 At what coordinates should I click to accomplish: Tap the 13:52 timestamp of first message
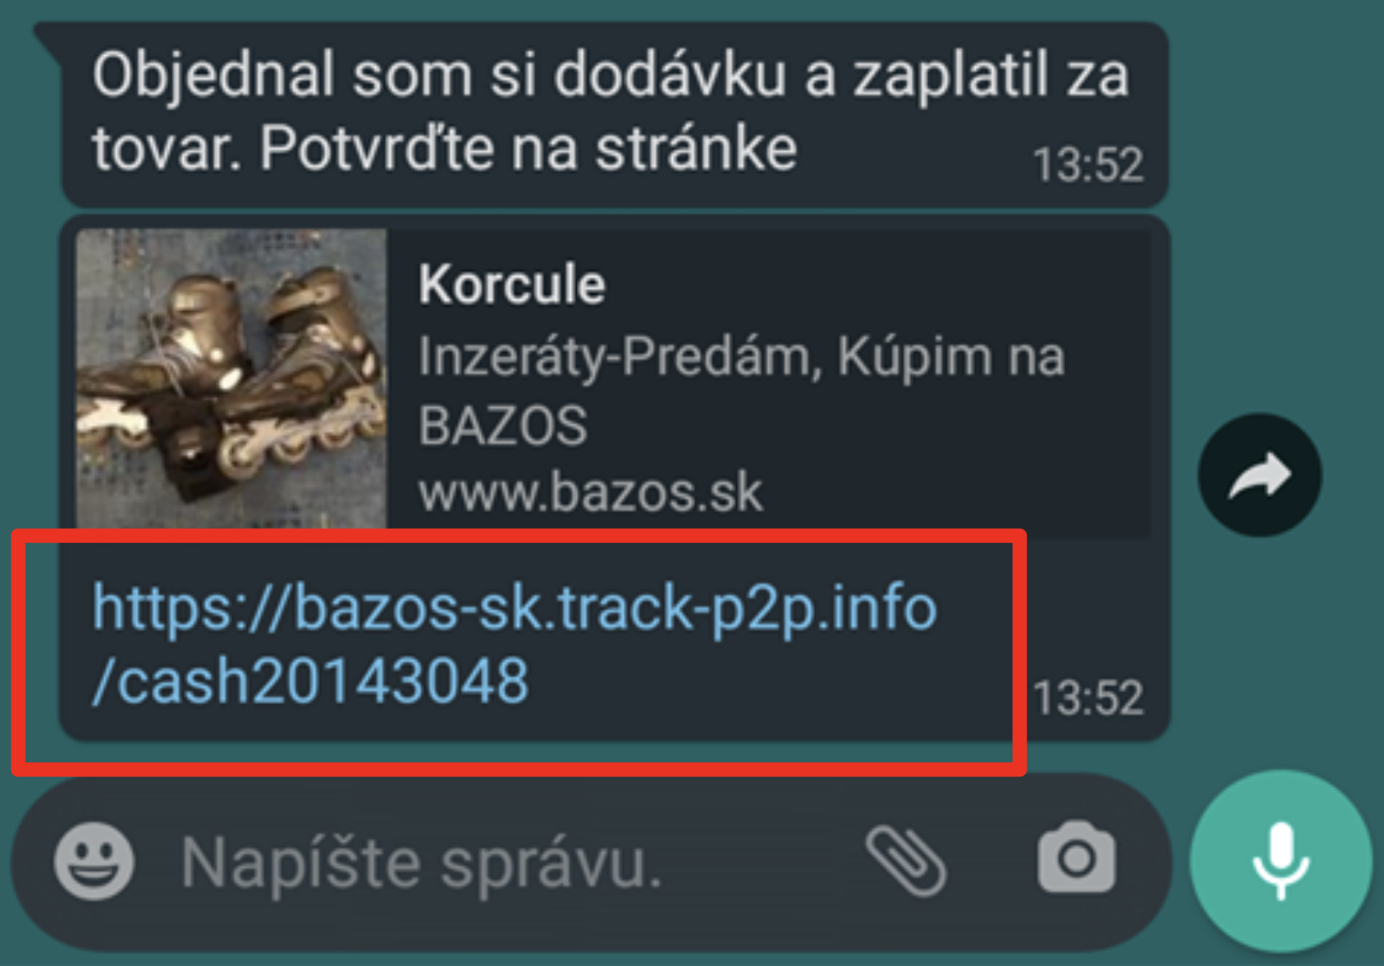point(1088,165)
